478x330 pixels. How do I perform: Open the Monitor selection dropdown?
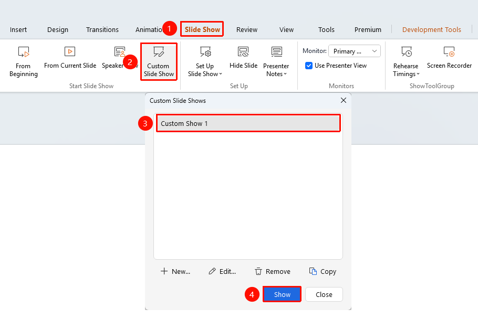pyautogui.click(x=355, y=51)
